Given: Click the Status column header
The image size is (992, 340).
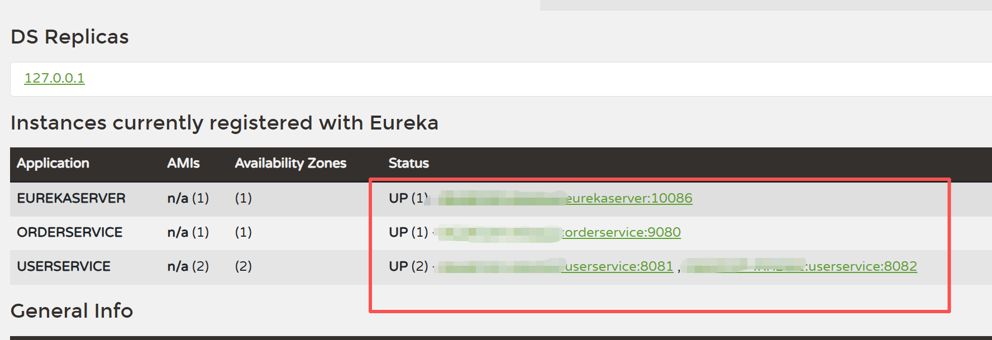Looking at the screenshot, I should point(409,163).
